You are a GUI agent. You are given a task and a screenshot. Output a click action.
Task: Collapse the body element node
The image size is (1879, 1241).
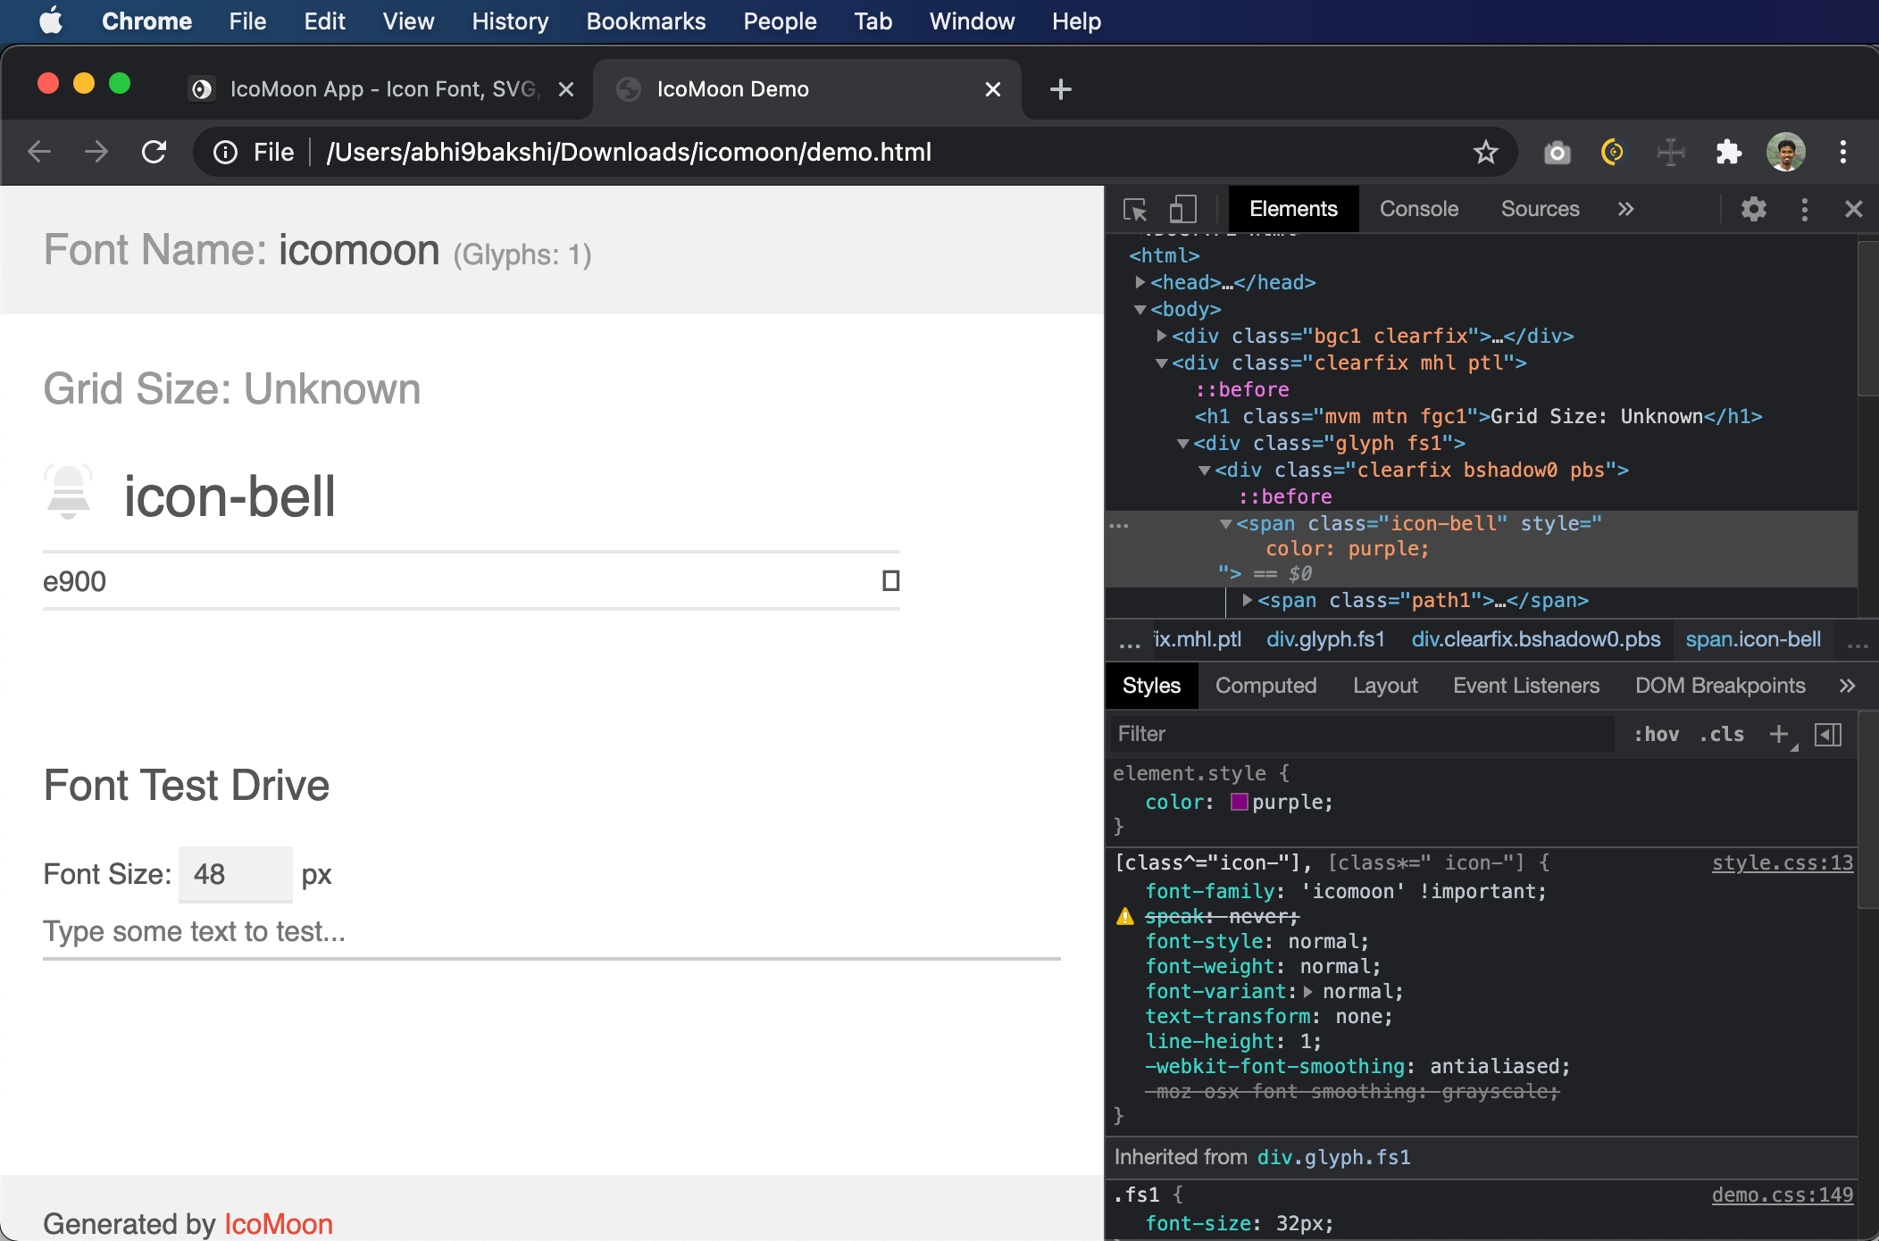point(1140,310)
